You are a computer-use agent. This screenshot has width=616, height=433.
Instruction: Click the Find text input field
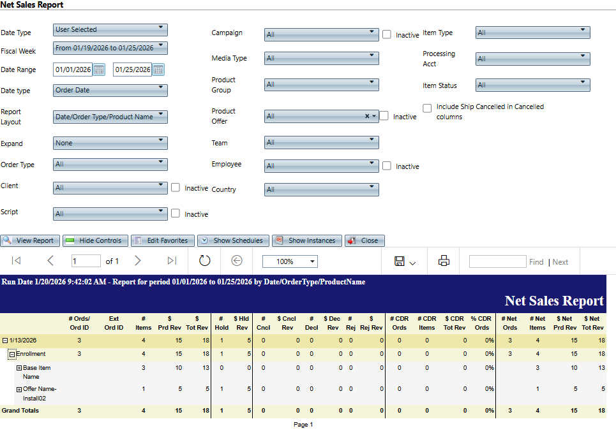tap(497, 261)
